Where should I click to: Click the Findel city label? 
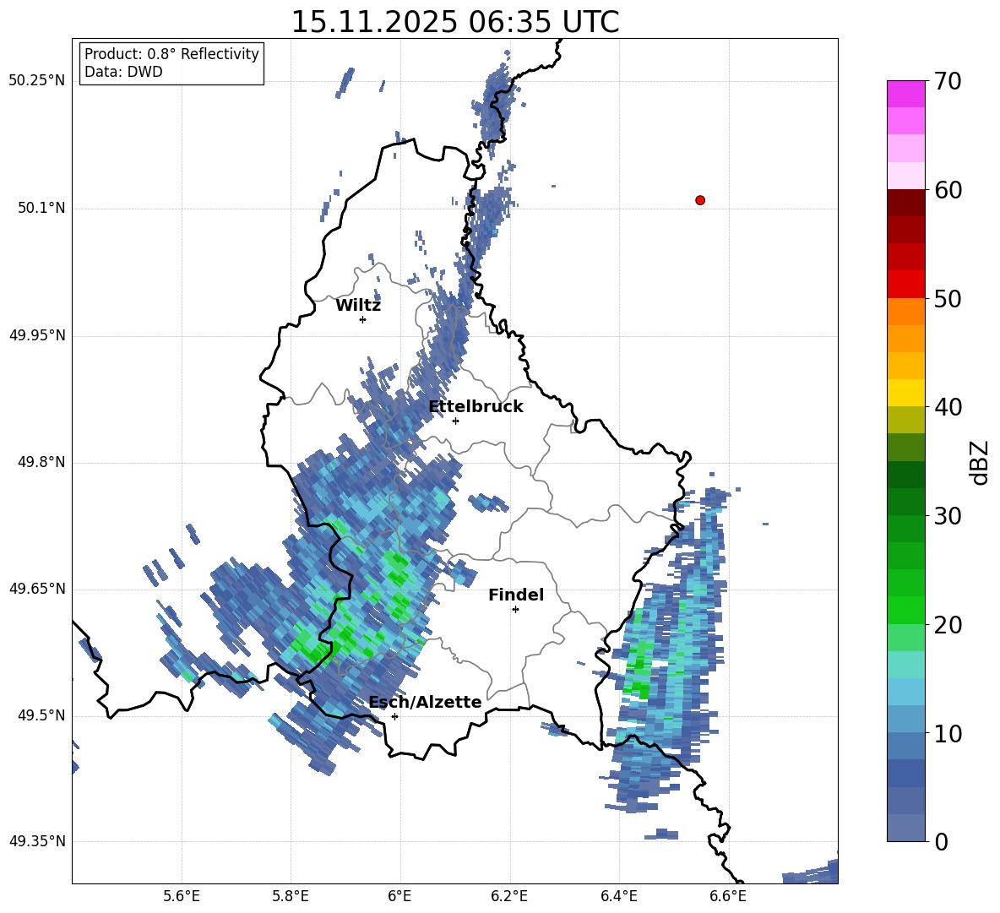[516, 595]
